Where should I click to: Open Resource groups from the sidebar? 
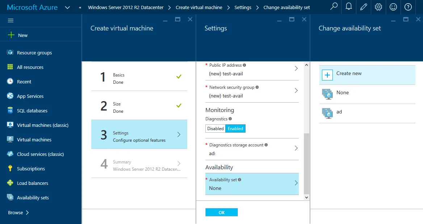click(34, 53)
